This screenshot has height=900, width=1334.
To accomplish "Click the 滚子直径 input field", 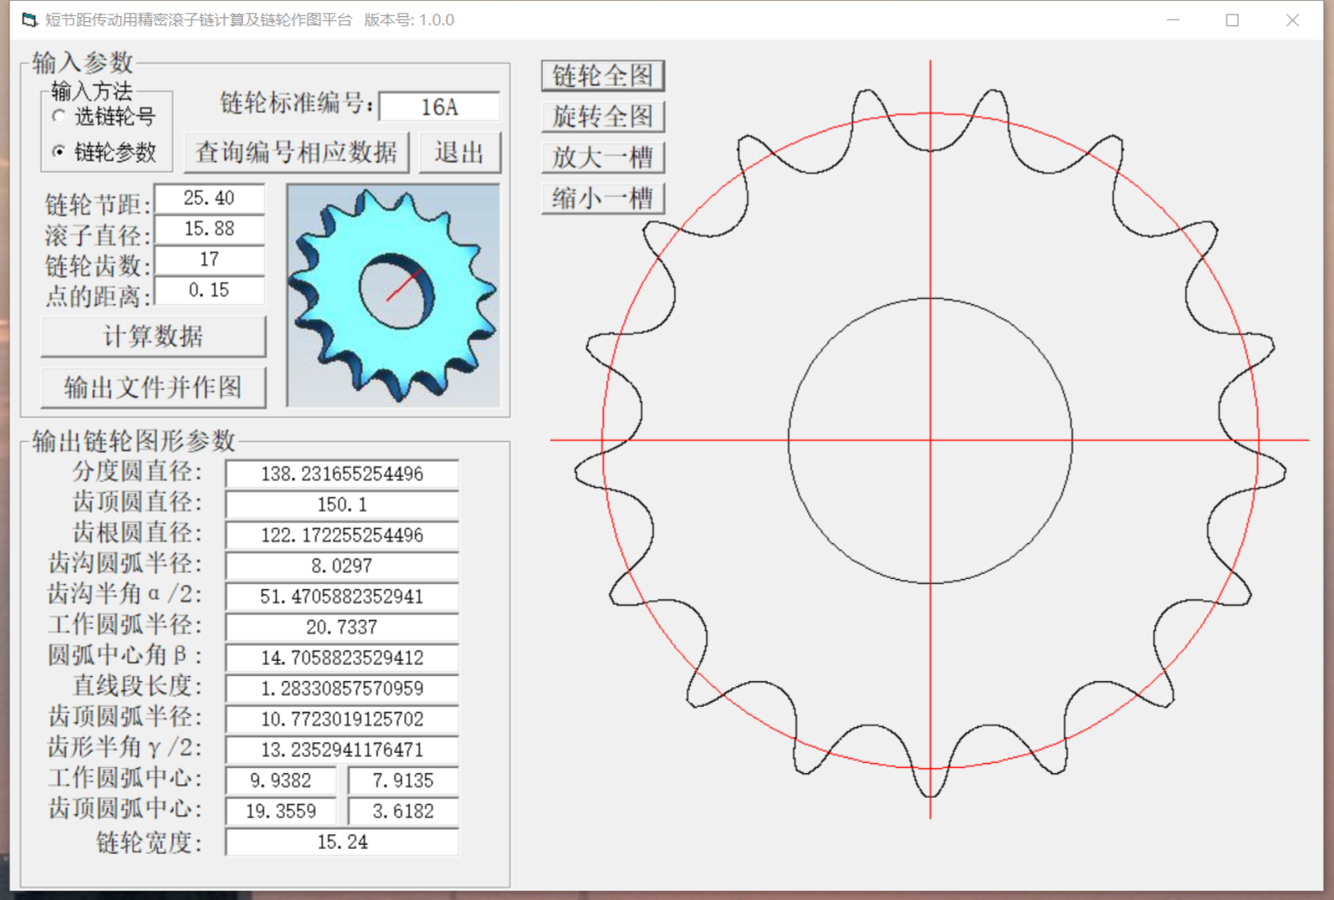I will [209, 229].
